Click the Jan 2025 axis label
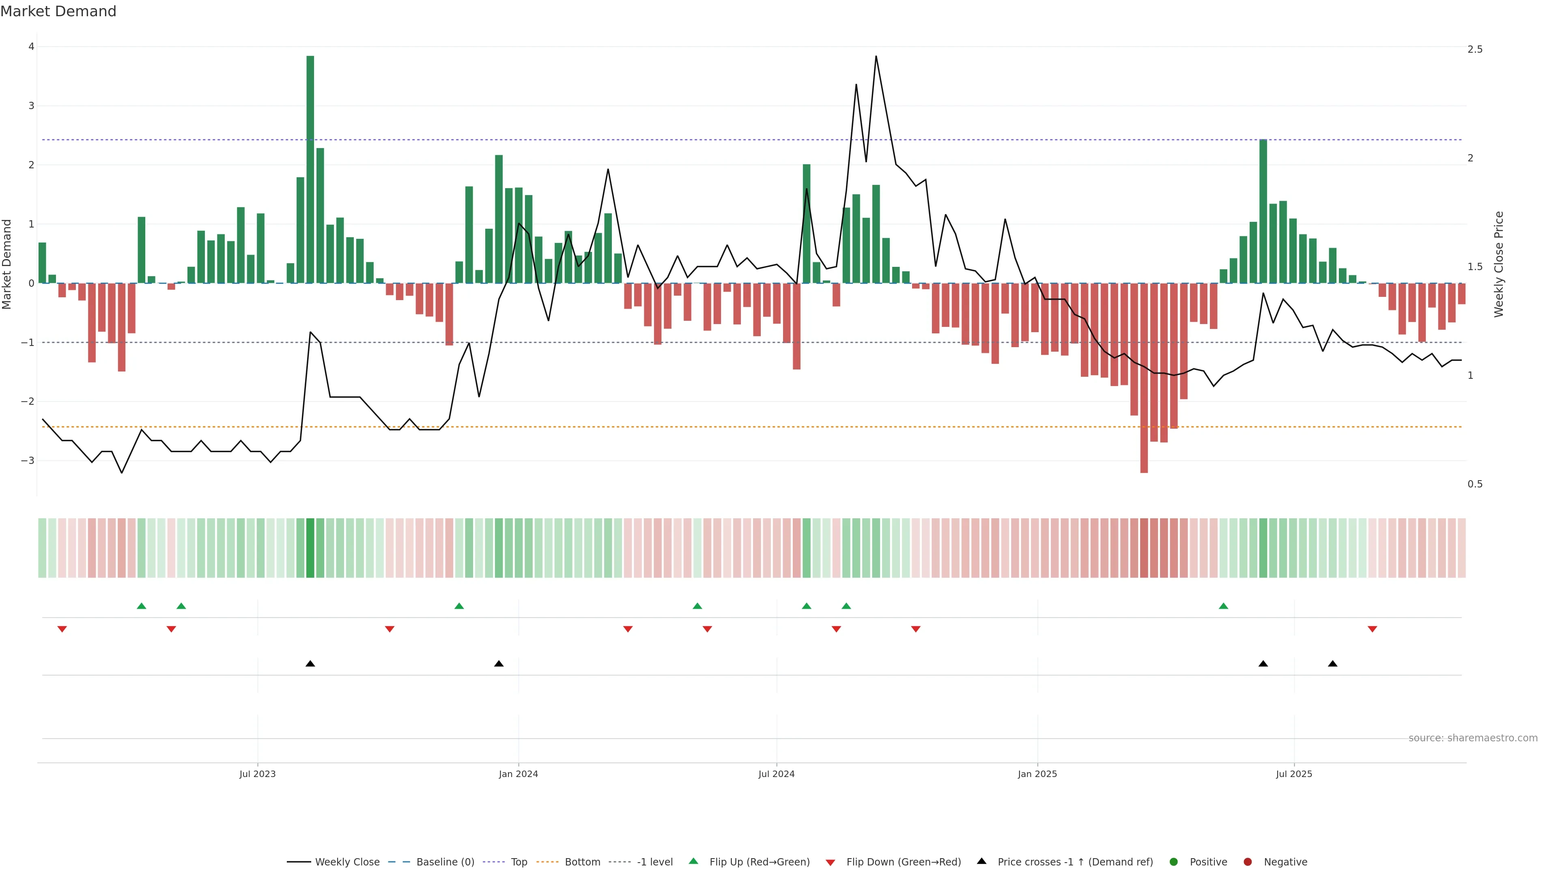Image resolution: width=1558 pixels, height=876 pixels. (x=1037, y=774)
